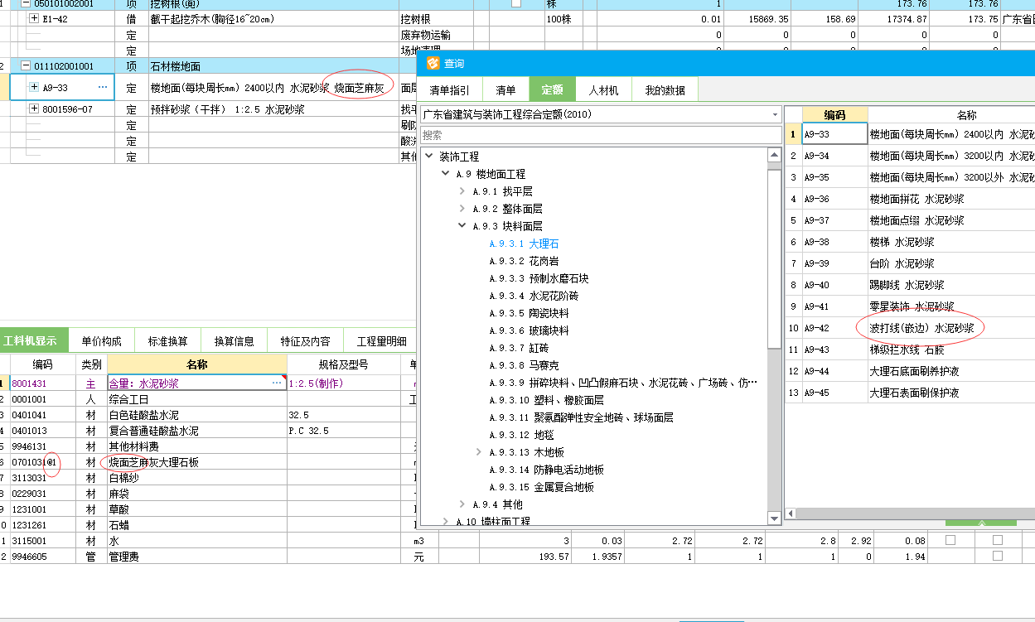
Task: Select the A.9.3.8 马赛克 tree item
Action: pos(524,365)
